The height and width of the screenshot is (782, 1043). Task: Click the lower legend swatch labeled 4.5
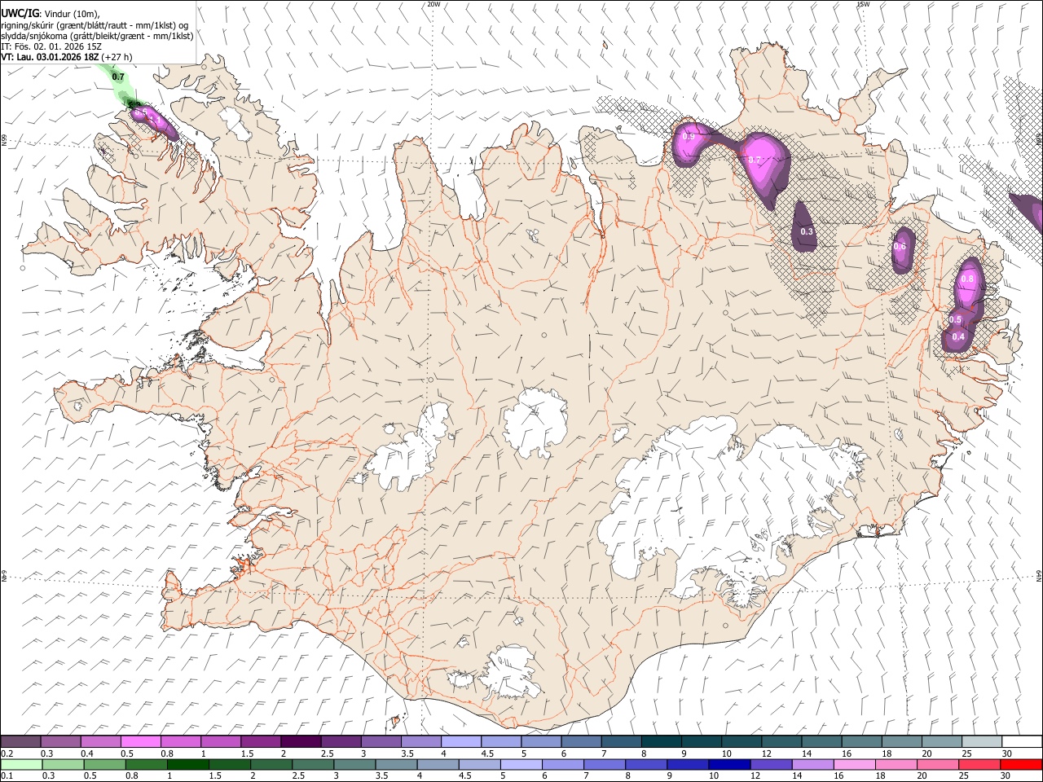479,764
